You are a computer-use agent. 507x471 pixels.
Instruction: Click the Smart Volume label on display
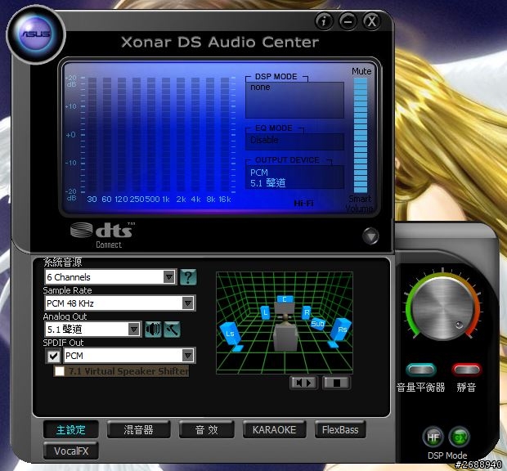(359, 204)
